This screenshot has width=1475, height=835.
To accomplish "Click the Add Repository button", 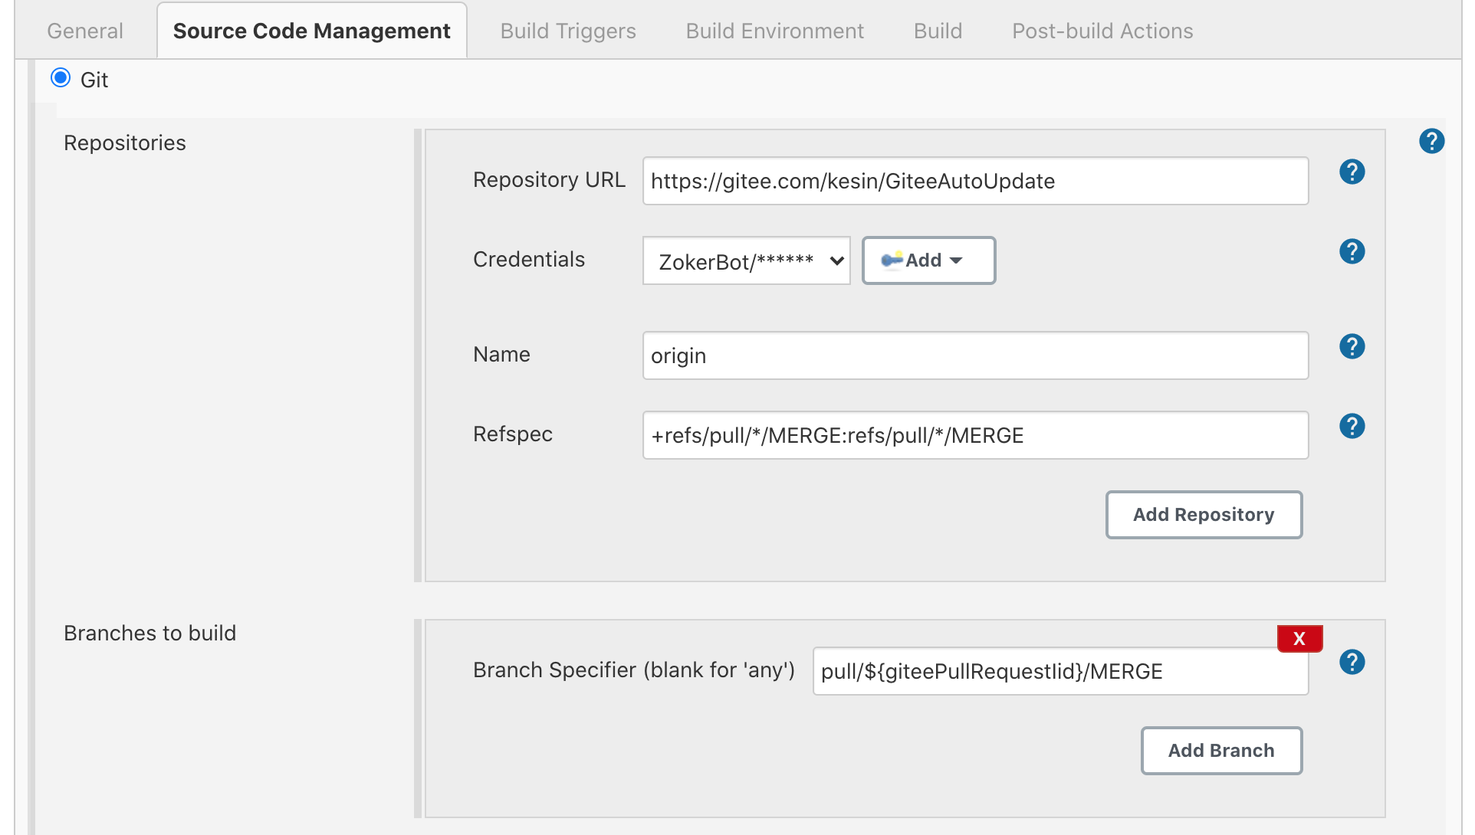I will click(1205, 515).
